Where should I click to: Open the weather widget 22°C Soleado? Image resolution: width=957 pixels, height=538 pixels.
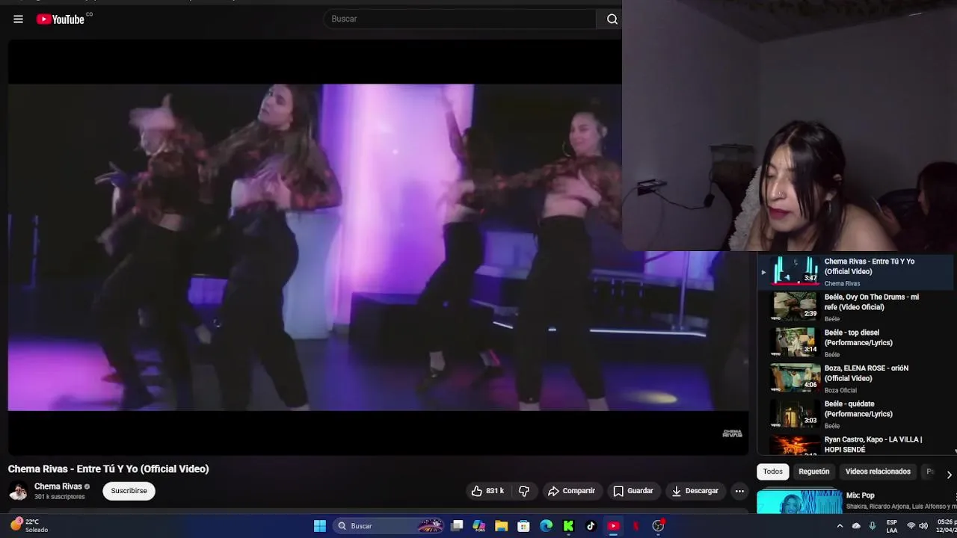point(30,525)
